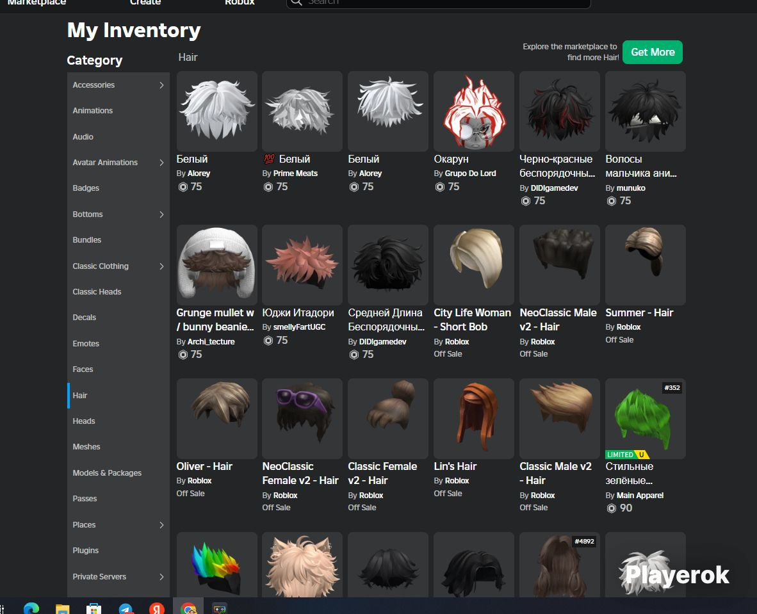The image size is (757, 614).
Task: Select the Animations category
Action: click(93, 111)
